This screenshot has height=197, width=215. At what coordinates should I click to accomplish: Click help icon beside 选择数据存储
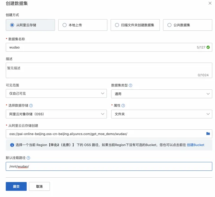pyautogui.click(x=31, y=106)
